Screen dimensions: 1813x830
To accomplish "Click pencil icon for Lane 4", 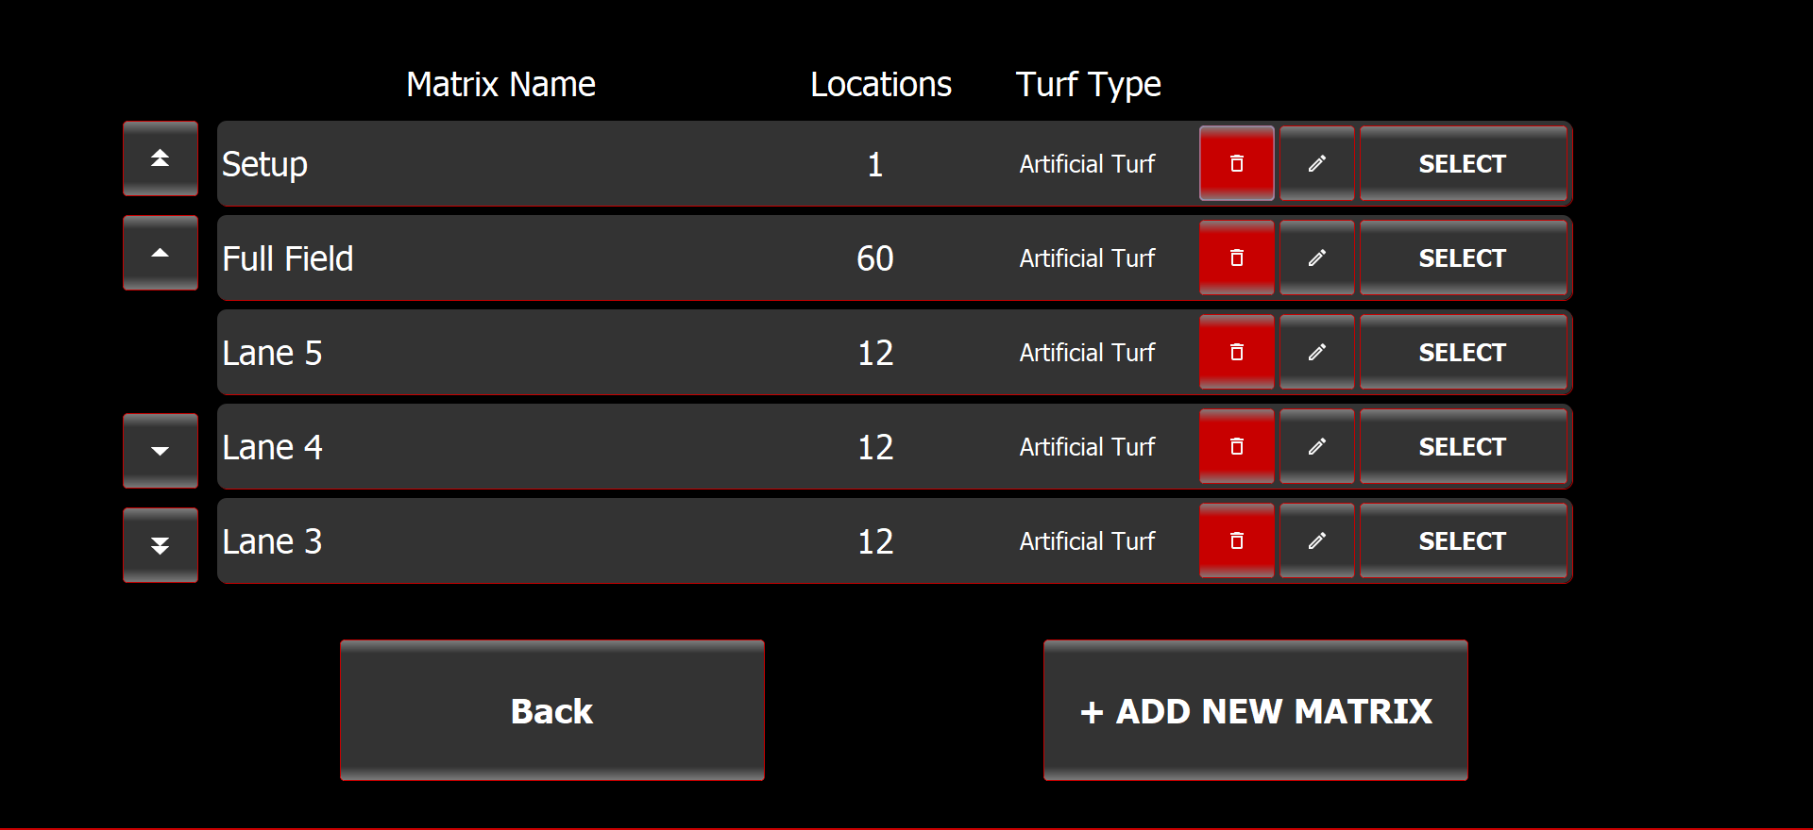I will 1316,446.
